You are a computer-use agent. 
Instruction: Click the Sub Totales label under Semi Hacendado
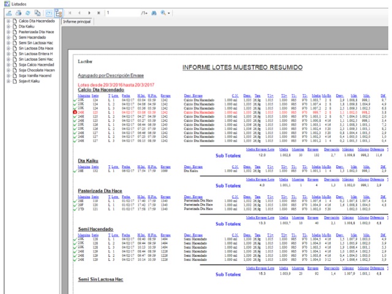[x=228, y=274]
